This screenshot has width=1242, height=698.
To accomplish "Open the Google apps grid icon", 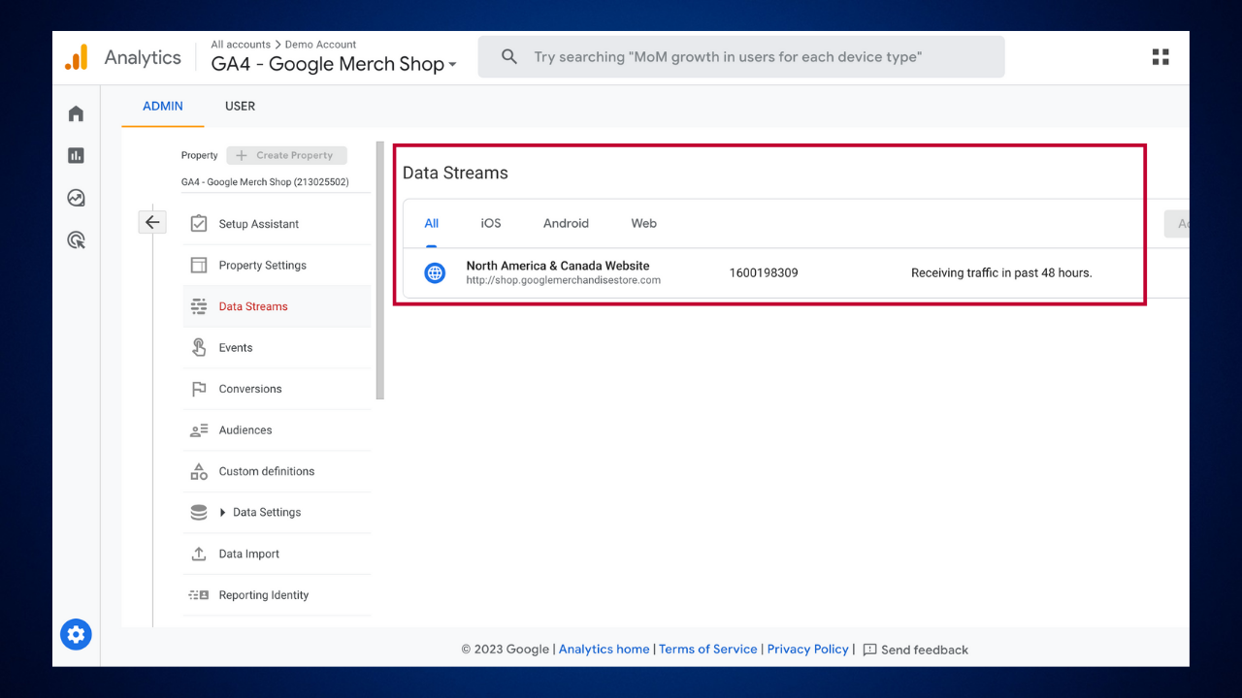I will click(1160, 57).
